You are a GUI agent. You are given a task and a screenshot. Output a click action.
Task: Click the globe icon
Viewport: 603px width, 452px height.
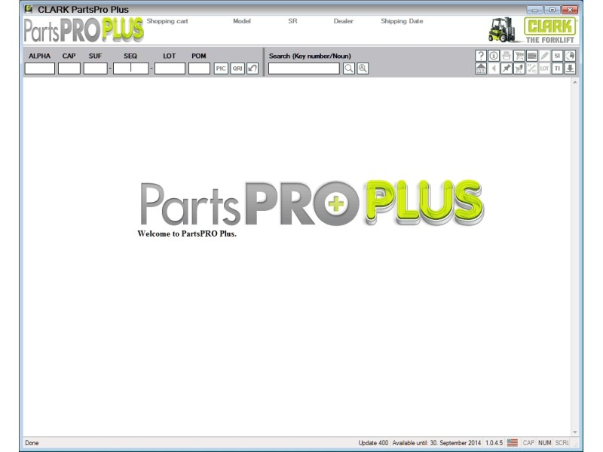(570, 56)
